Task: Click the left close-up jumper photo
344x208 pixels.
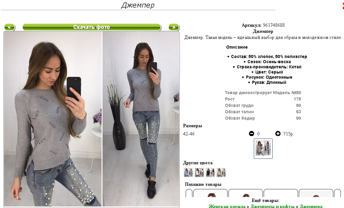Action: pyautogui.click(x=53, y=119)
